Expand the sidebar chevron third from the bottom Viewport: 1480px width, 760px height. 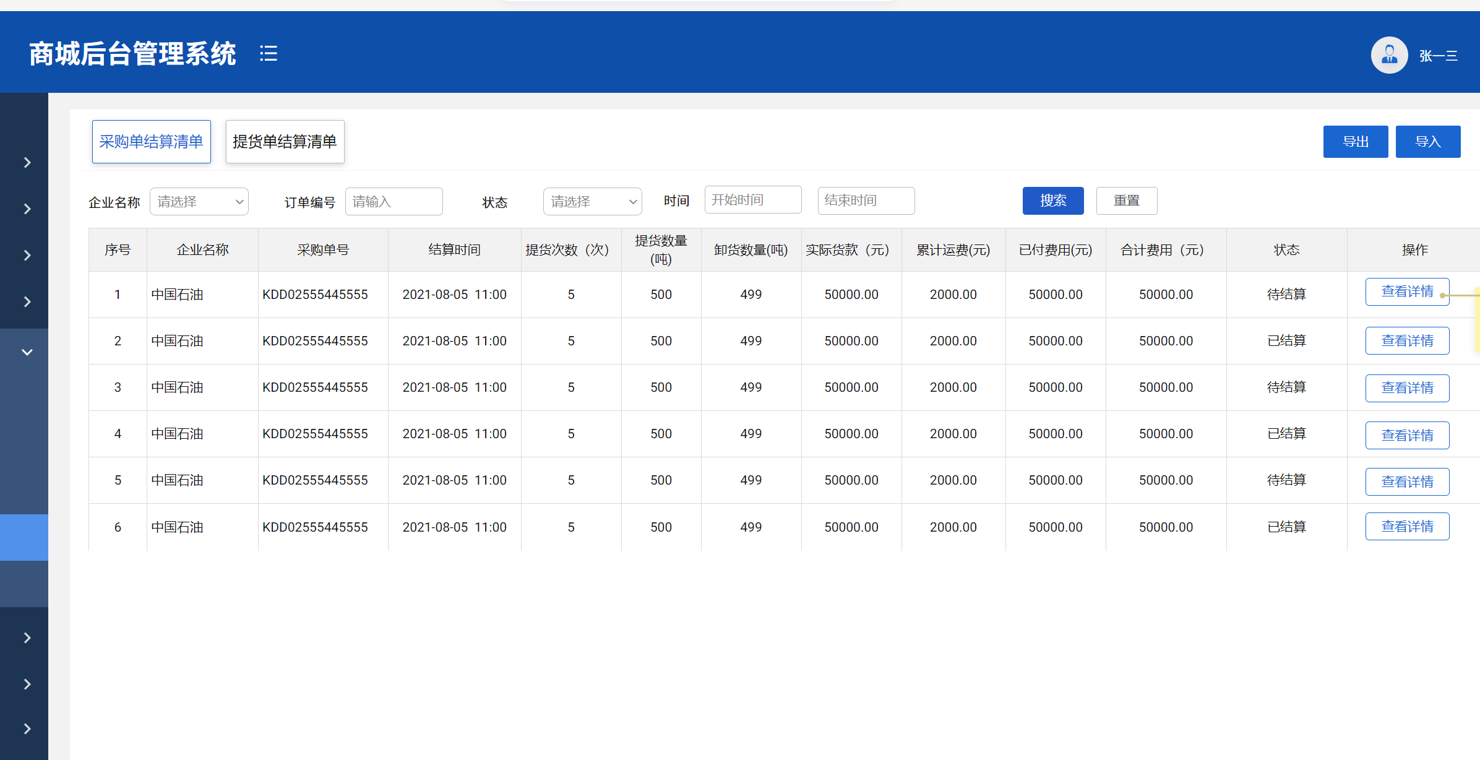(27, 637)
